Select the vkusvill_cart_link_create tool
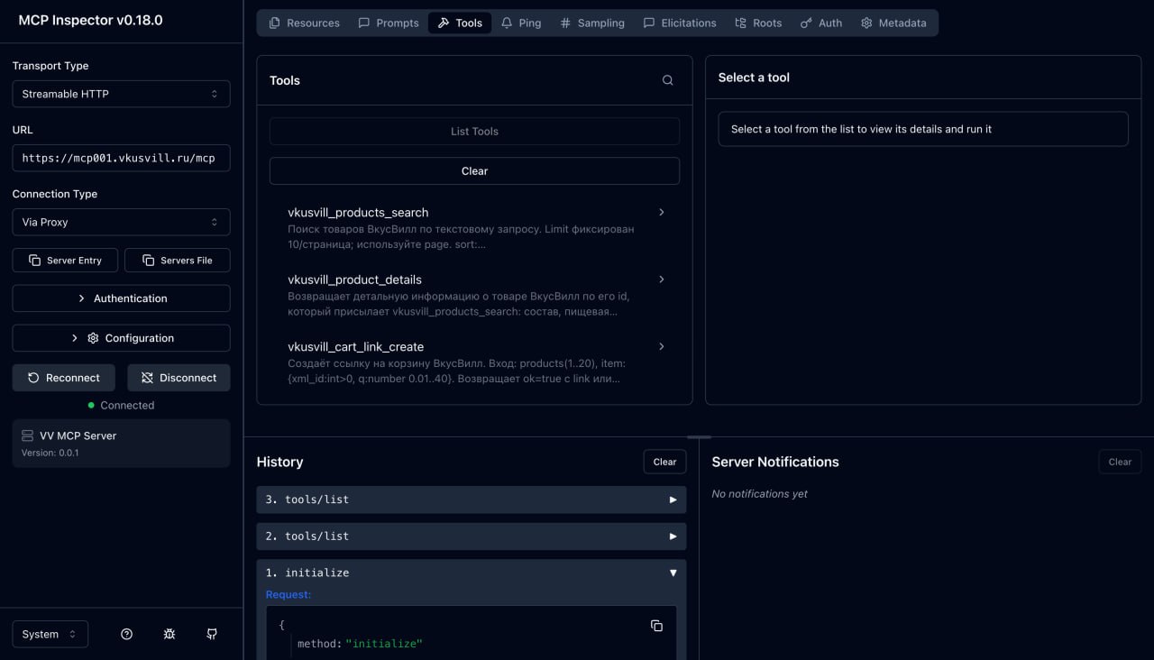The height and width of the screenshot is (660, 1154). [355, 347]
